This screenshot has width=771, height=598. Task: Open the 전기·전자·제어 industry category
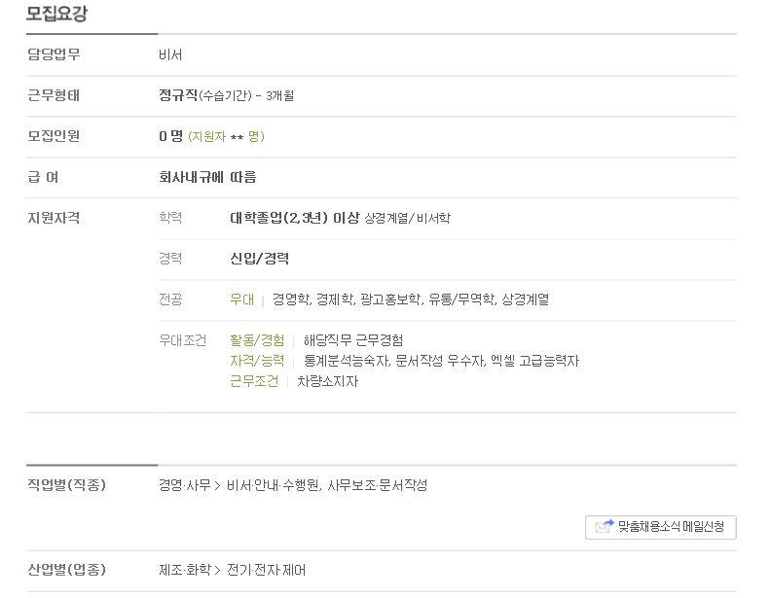click(x=266, y=570)
